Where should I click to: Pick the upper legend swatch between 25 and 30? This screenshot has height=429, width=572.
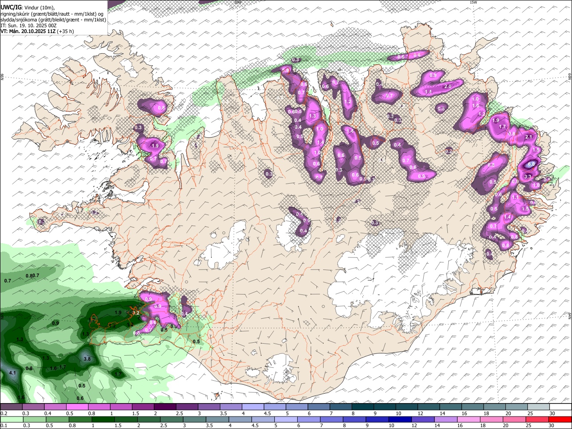(x=538, y=407)
